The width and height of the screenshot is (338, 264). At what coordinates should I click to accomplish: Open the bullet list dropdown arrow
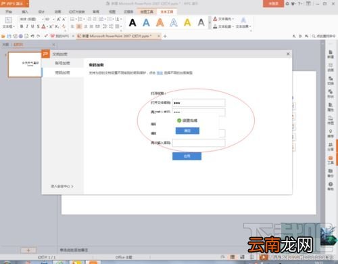(x=76, y=19)
